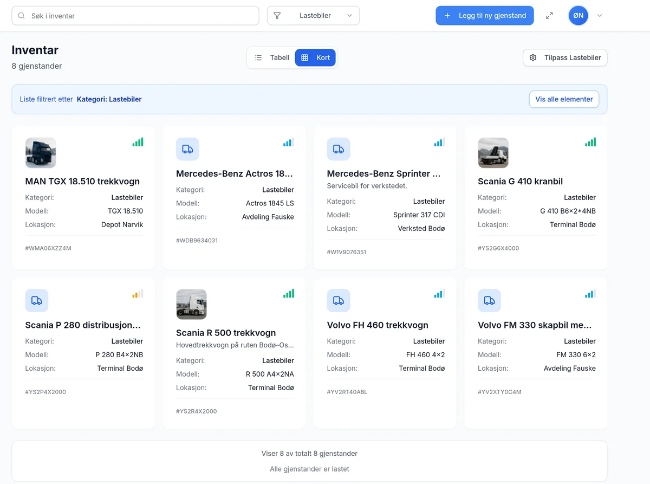This screenshot has height=484, width=650.
Task: Click truck icon on Mercedes-Benz Actros card
Action: tap(187, 149)
